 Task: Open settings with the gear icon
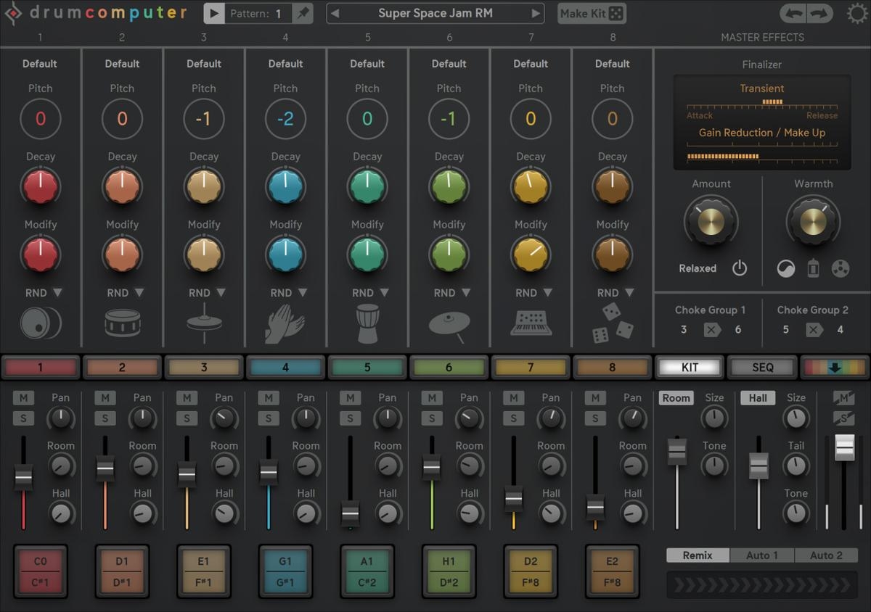[x=857, y=14]
